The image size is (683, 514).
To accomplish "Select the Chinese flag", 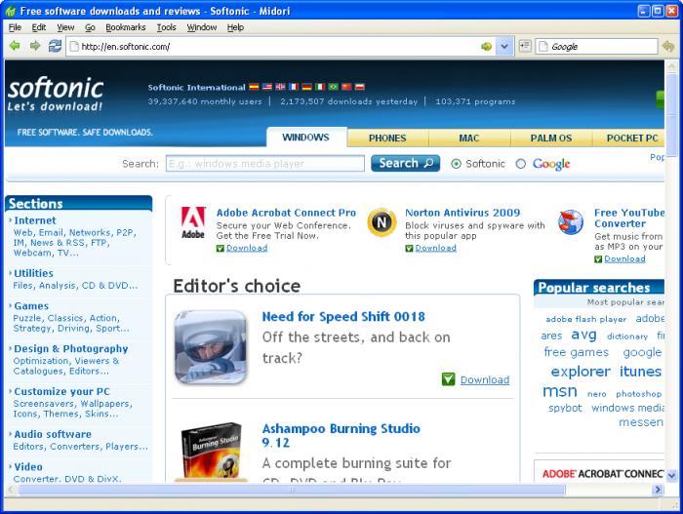I will tap(346, 87).
